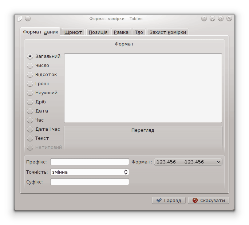Click the help question mark title bar icon

coord(204,19)
